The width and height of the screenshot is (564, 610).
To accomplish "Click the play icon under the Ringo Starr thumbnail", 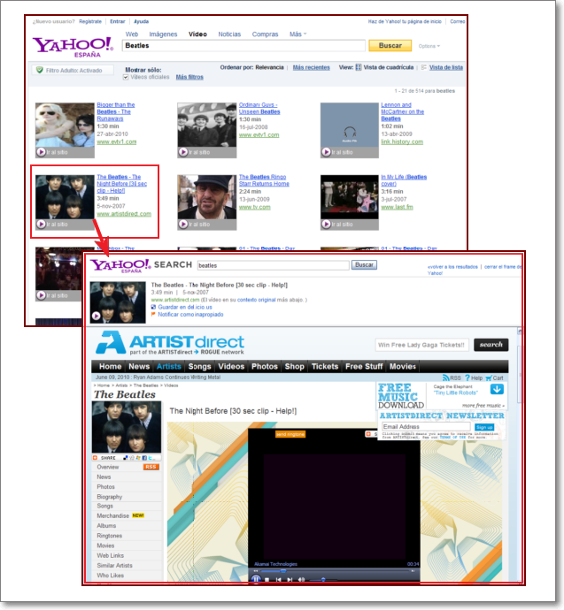I will [x=183, y=224].
